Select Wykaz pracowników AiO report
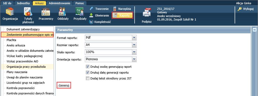Screen dimensions: 258x96 click(22, 61)
